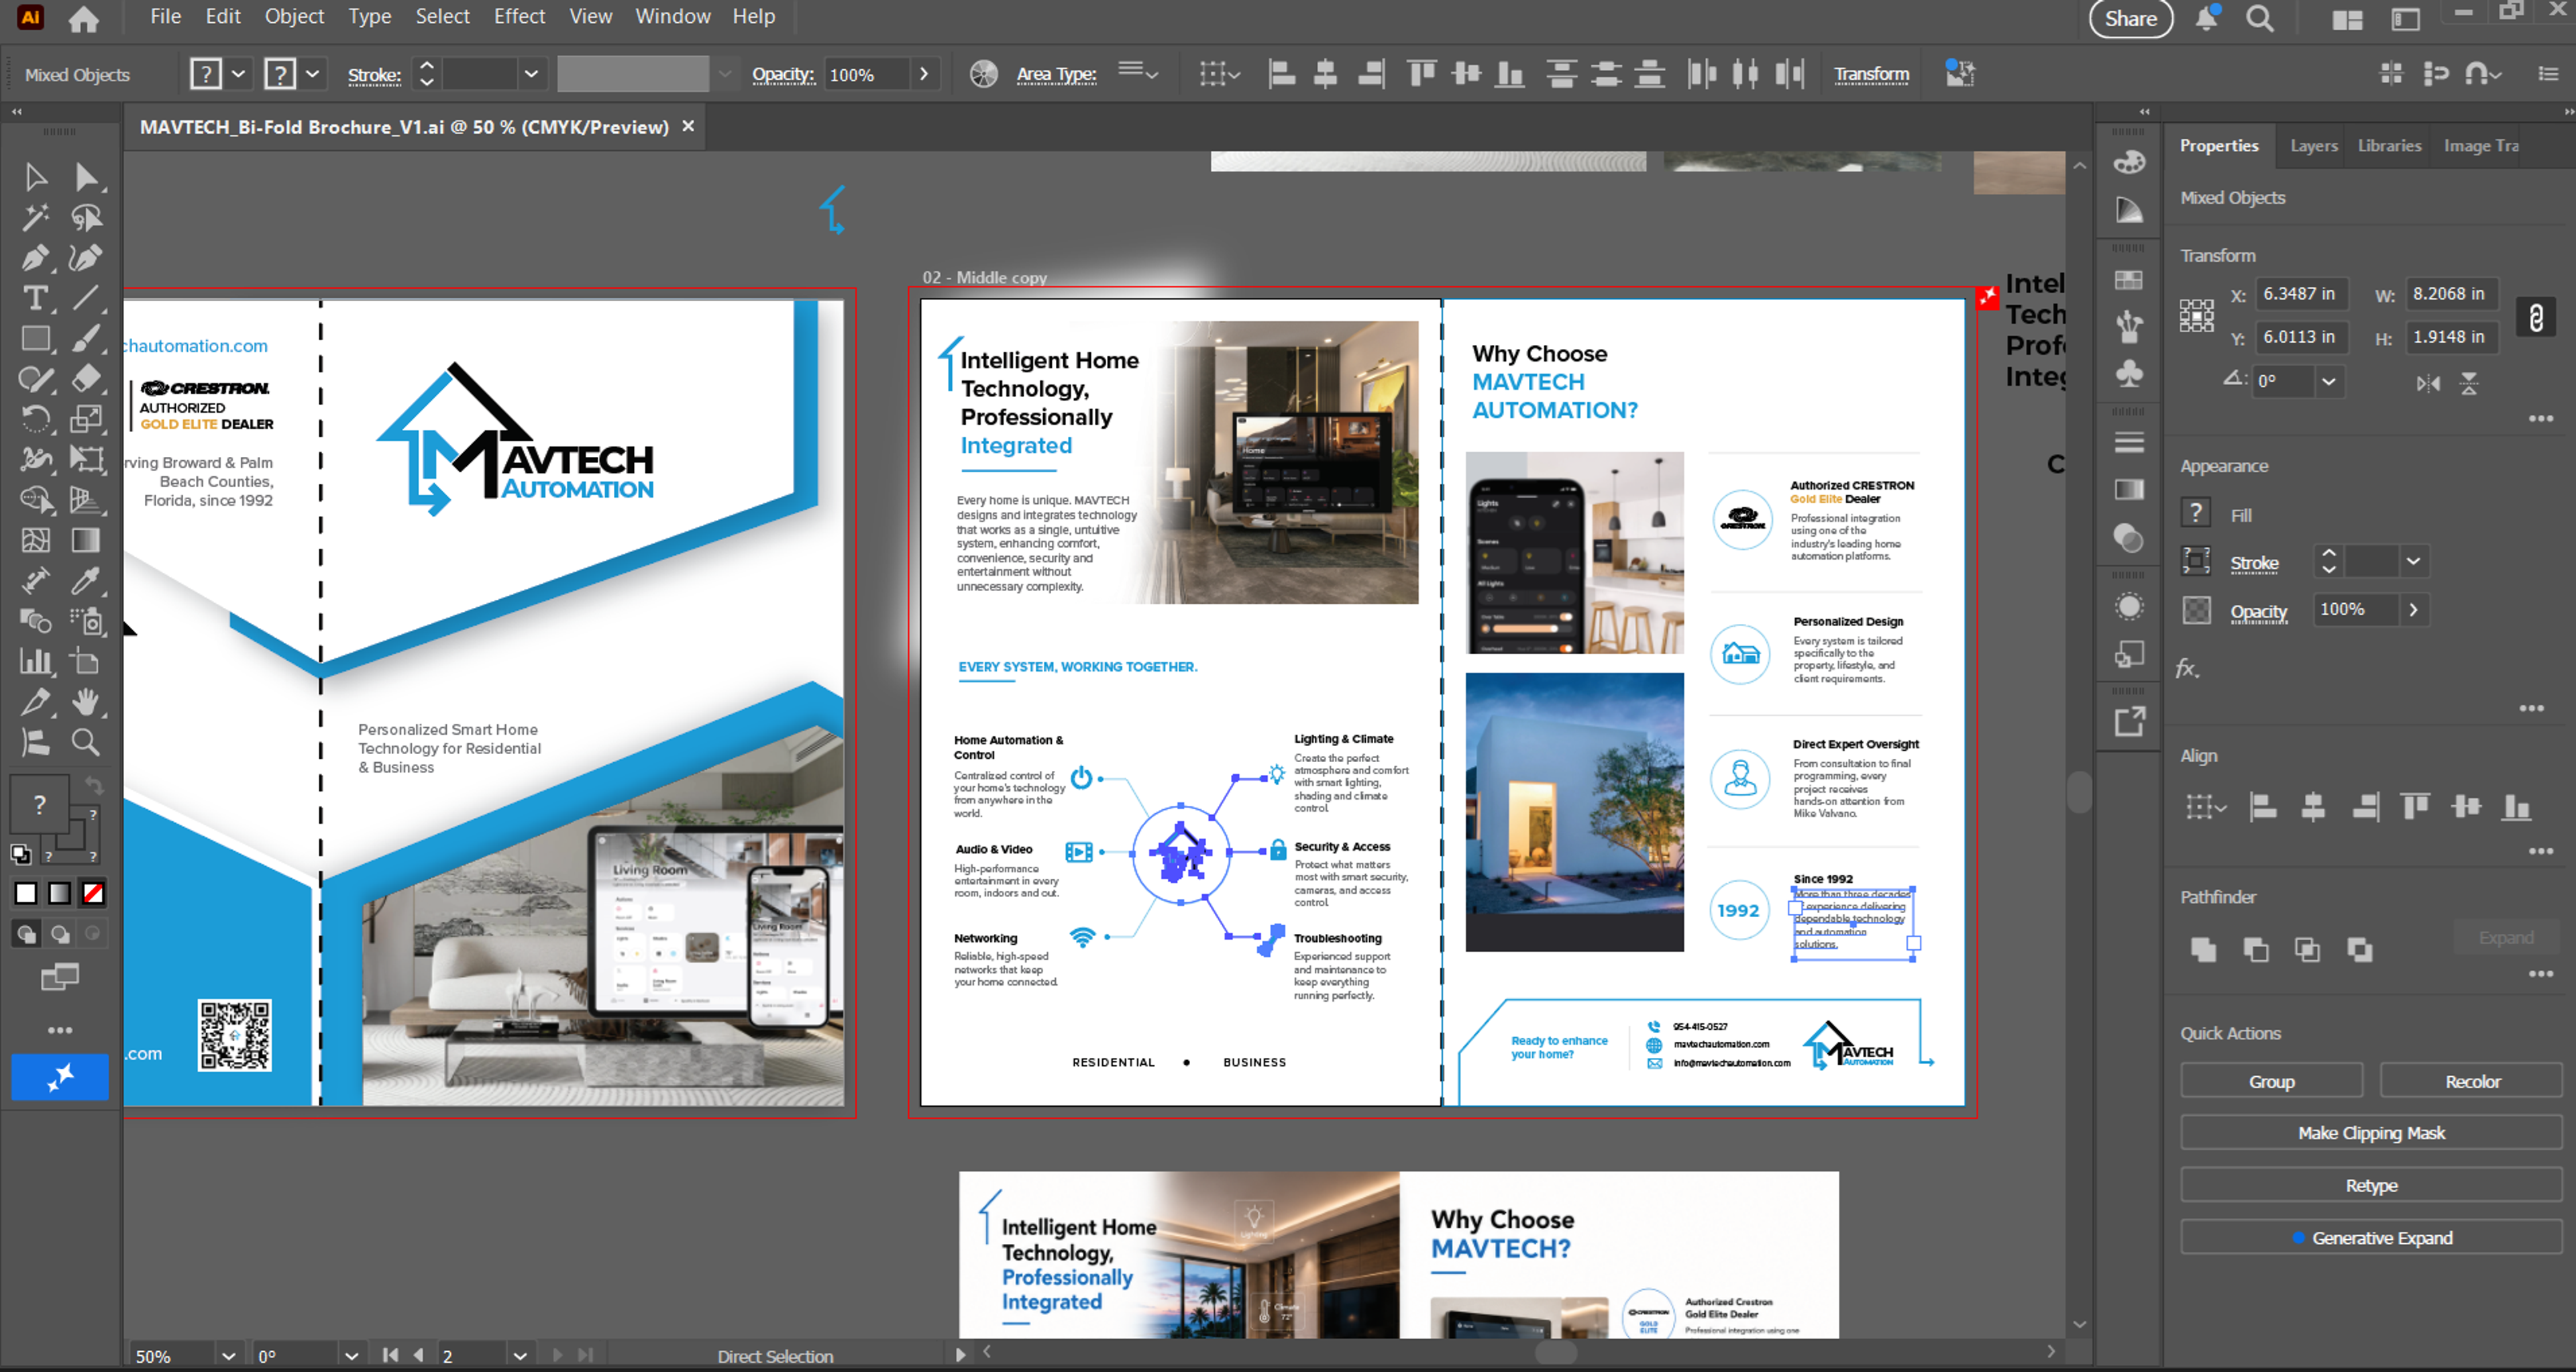The image size is (2576, 1372).
Task: Toggle Flip Vertically in Transform section
Action: 2469,383
